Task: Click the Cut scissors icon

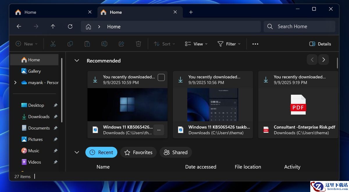Action: (x=53, y=44)
